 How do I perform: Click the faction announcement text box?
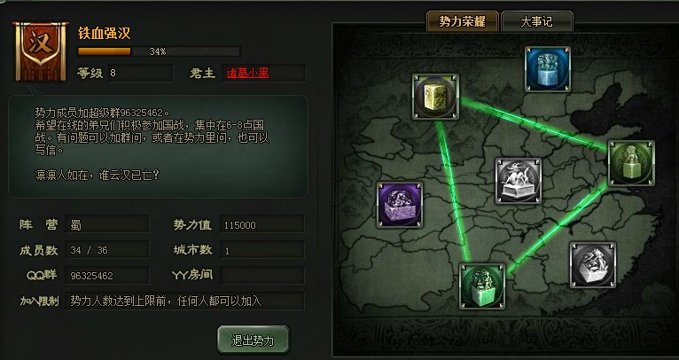(x=158, y=146)
